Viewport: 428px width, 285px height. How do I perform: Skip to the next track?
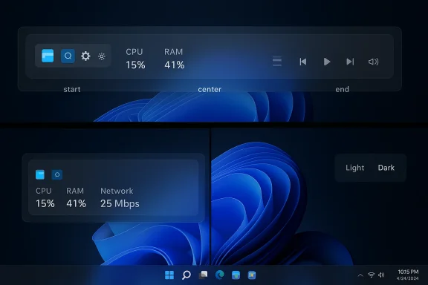[350, 62]
